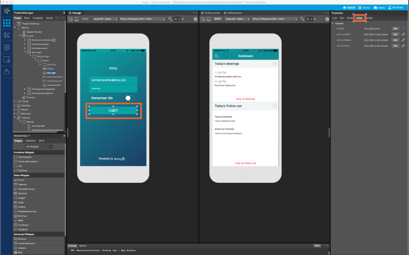Click the link icon for onTouchMove action
This screenshot has width=409, height=255.
[x=403, y=40]
